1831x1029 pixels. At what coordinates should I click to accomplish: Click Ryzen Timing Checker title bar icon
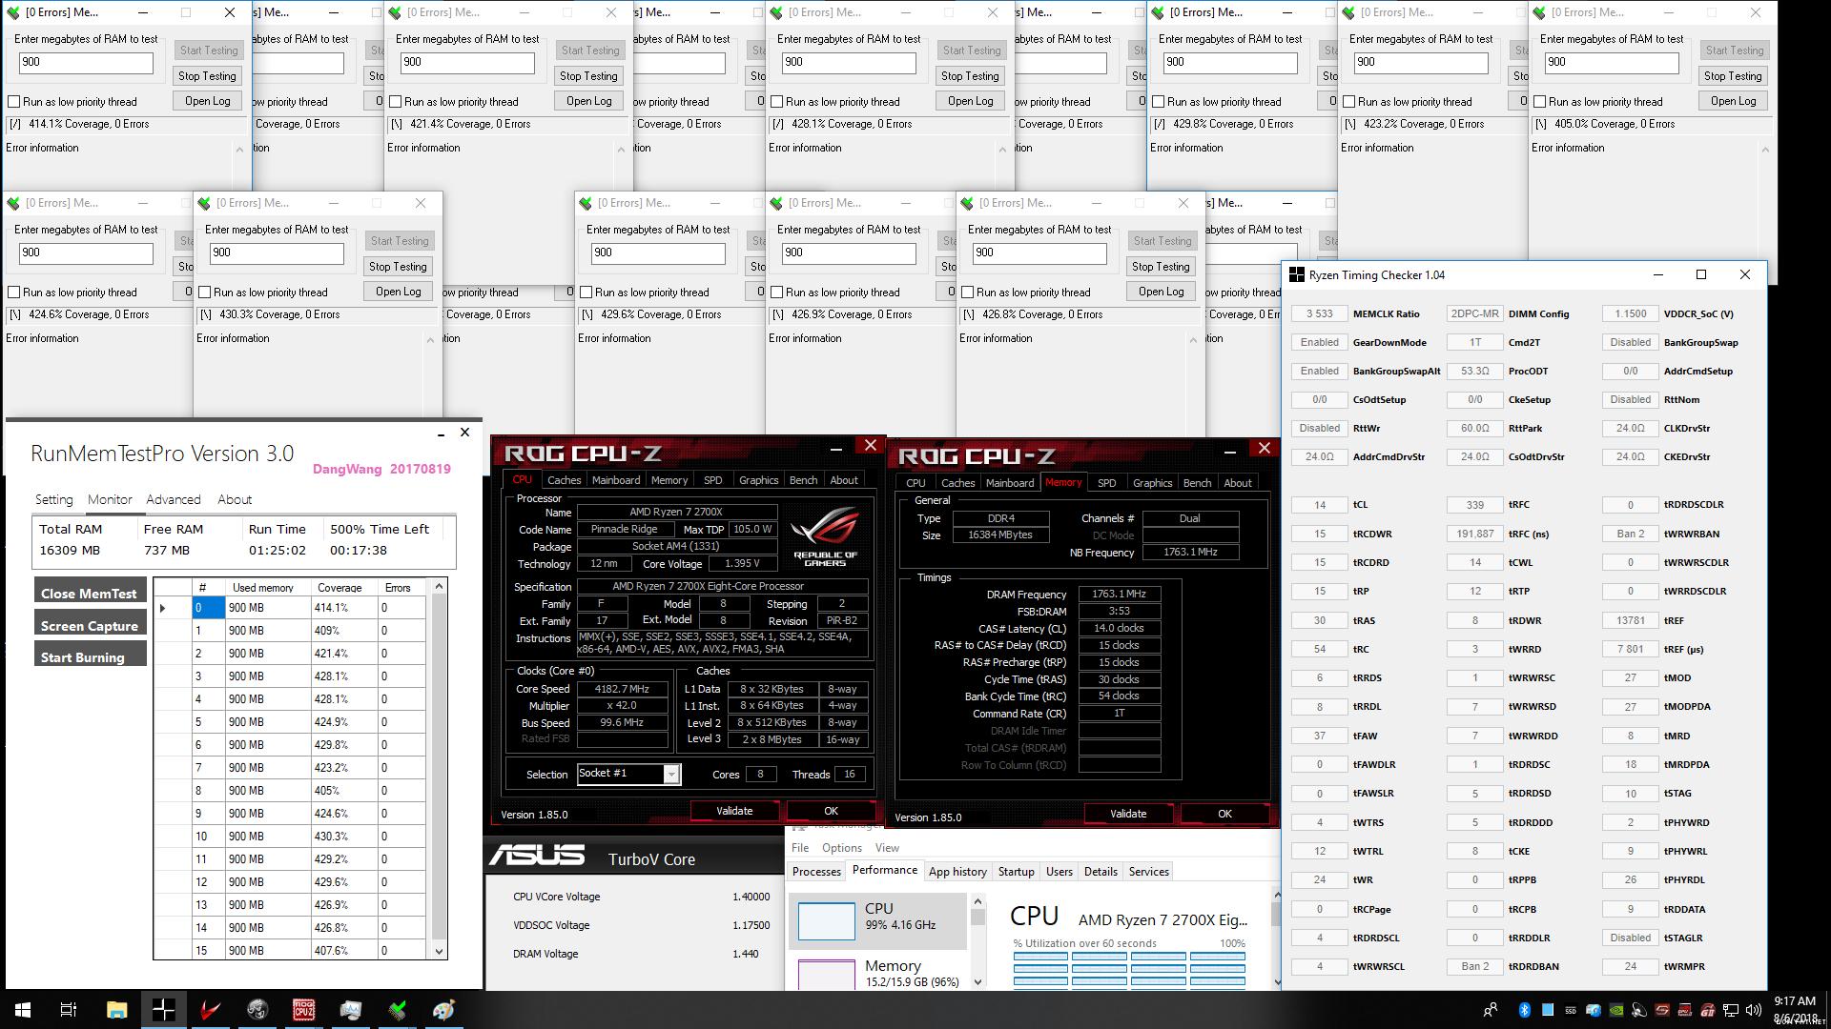1297,275
